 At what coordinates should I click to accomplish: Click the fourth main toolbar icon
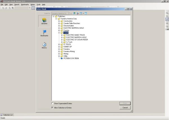(13, 8)
